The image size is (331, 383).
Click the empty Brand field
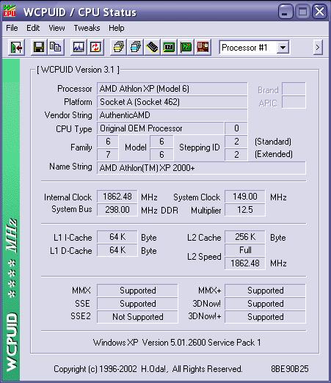[294, 89]
